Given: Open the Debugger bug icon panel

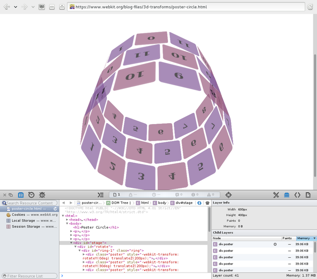Looking at the screenshot, I should tap(42, 195).
